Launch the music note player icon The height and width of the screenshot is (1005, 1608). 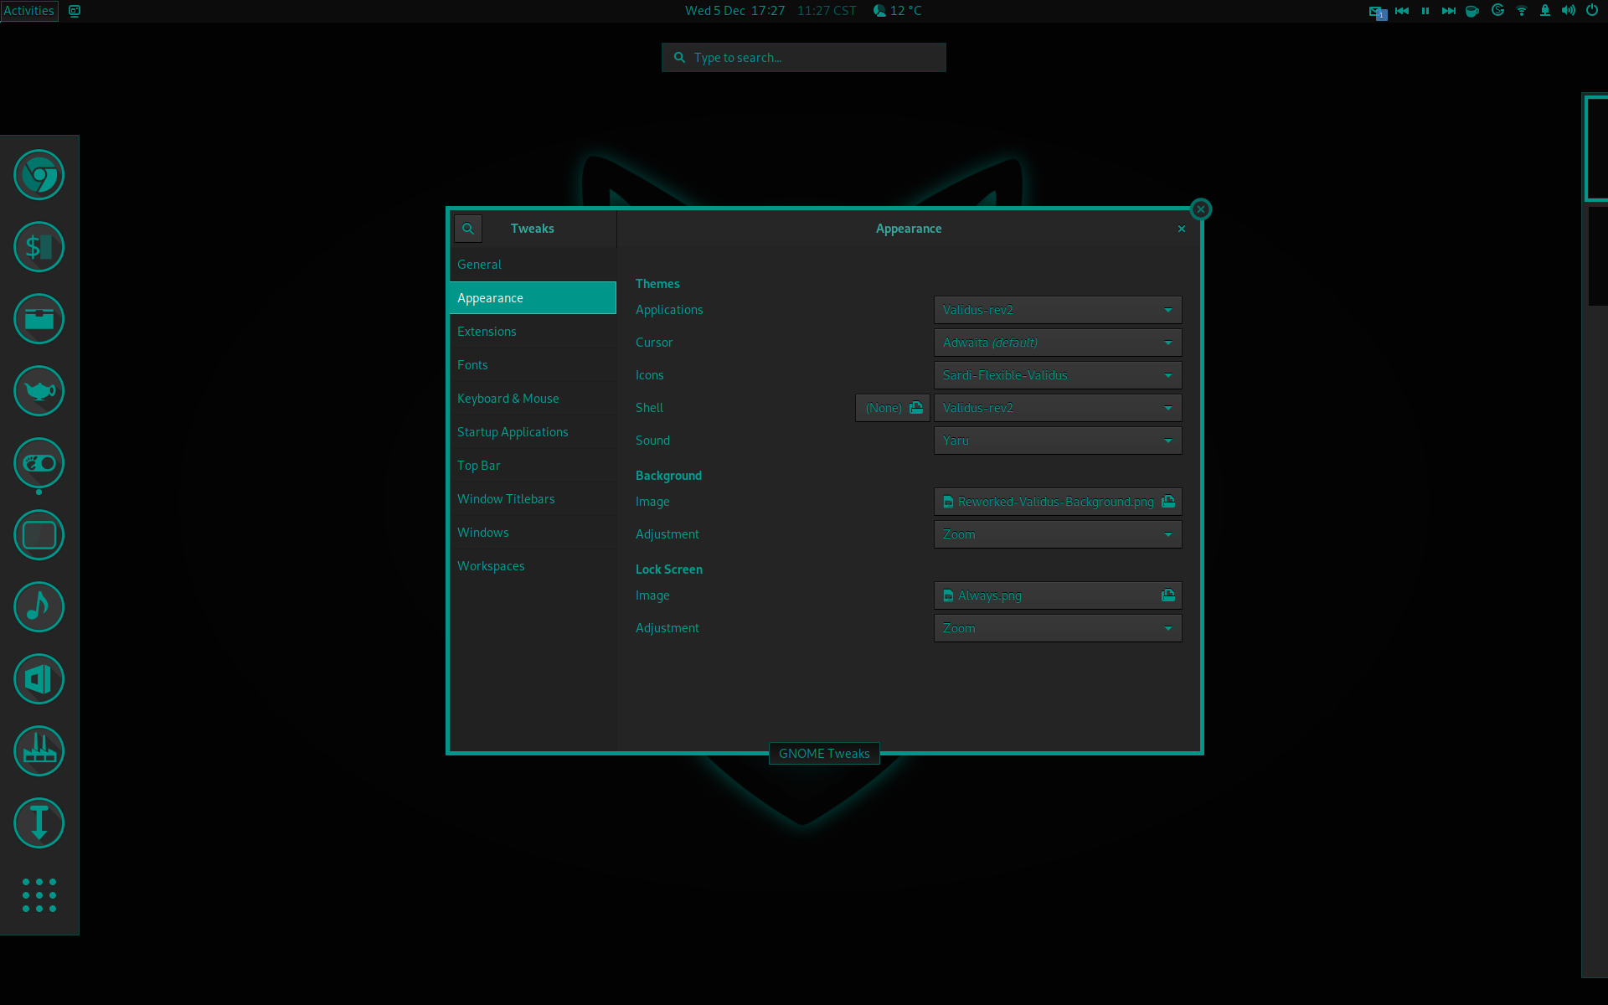(39, 607)
